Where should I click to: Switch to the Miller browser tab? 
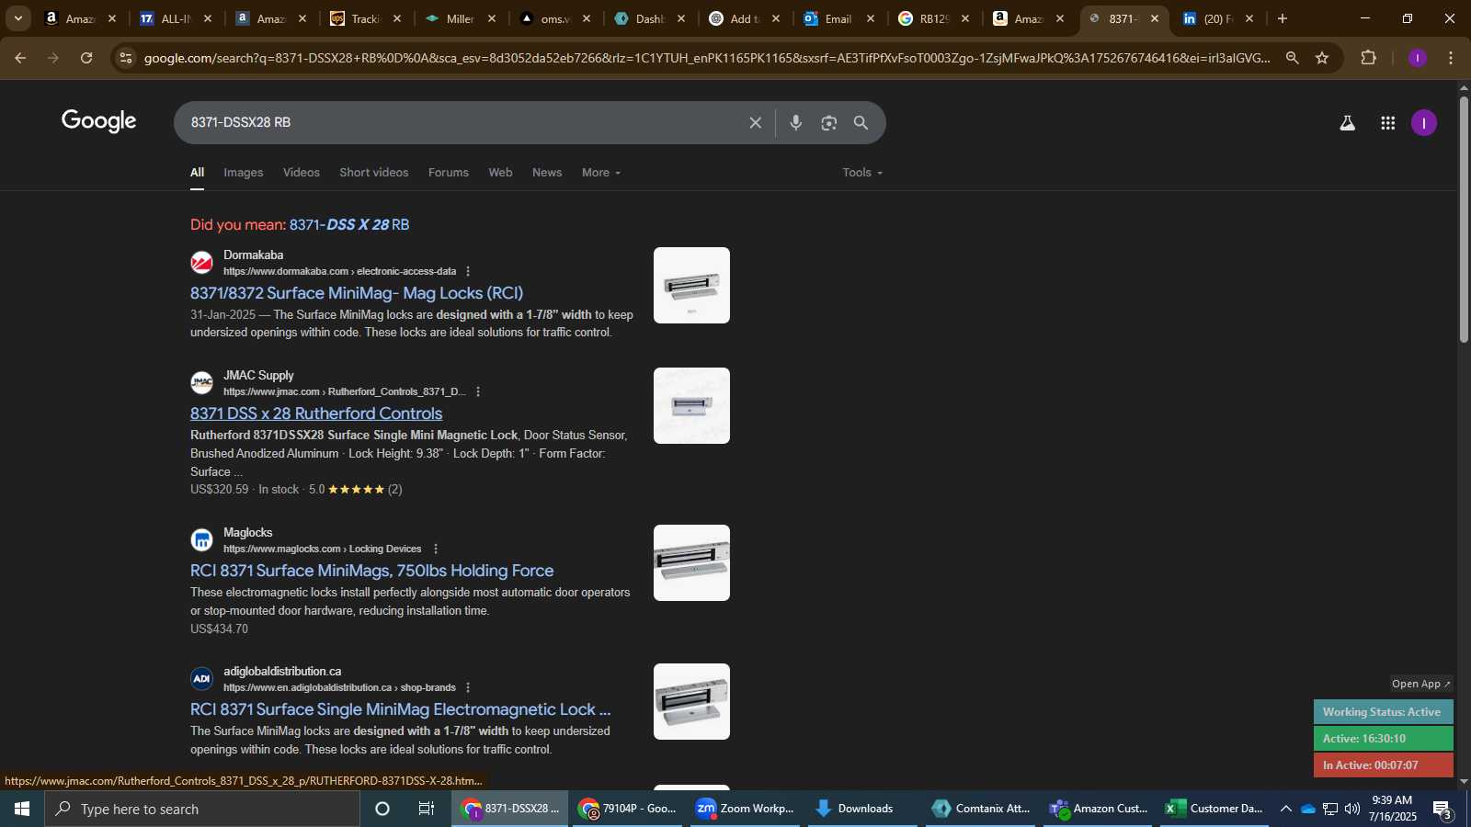click(x=460, y=18)
